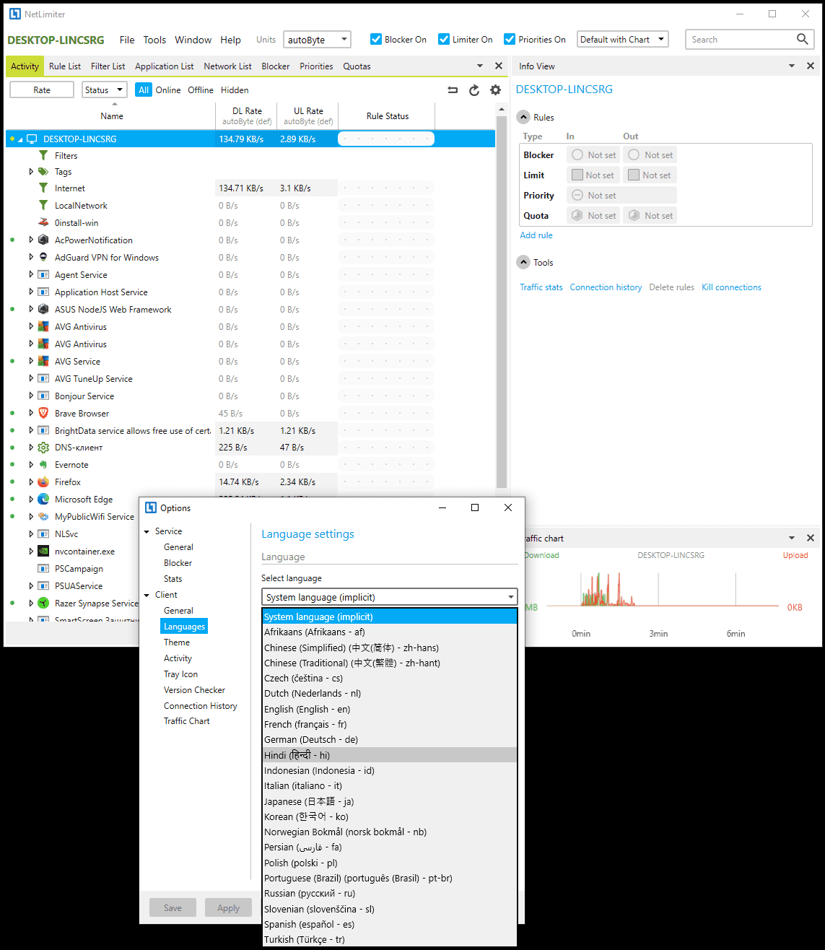Set Blocker In rule radio
This screenshot has width=825, height=950.
point(577,155)
